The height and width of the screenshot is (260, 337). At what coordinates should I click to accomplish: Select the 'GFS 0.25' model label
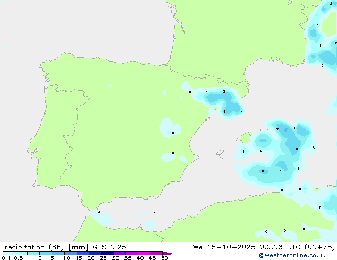pos(109,247)
